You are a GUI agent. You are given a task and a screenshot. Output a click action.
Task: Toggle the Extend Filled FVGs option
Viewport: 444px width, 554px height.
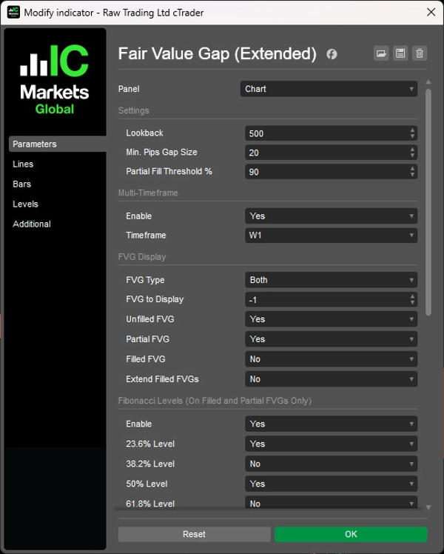point(331,379)
